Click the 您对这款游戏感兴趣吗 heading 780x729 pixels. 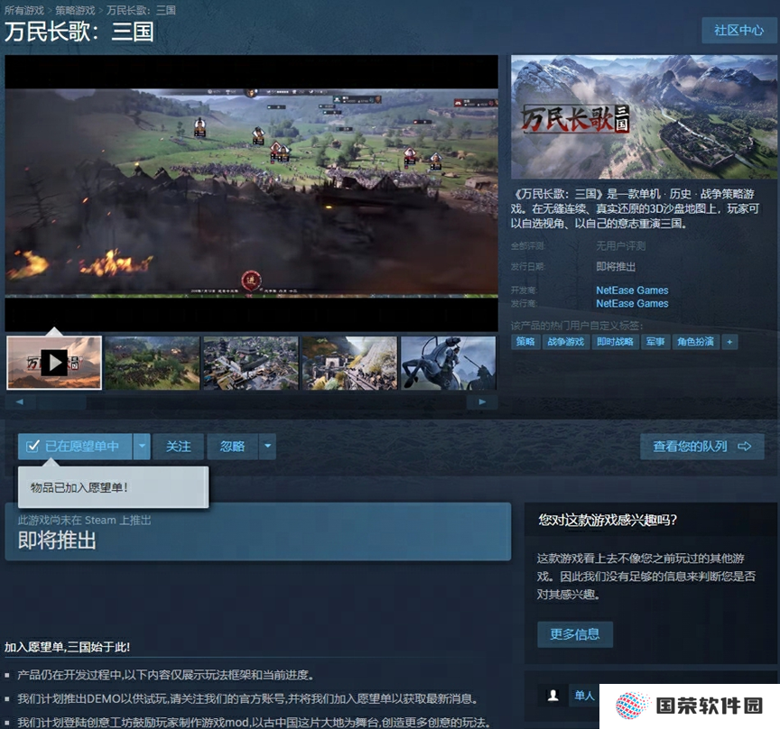[608, 521]
